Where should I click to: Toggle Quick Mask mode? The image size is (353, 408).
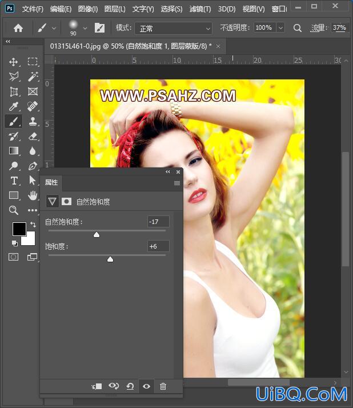14,257
